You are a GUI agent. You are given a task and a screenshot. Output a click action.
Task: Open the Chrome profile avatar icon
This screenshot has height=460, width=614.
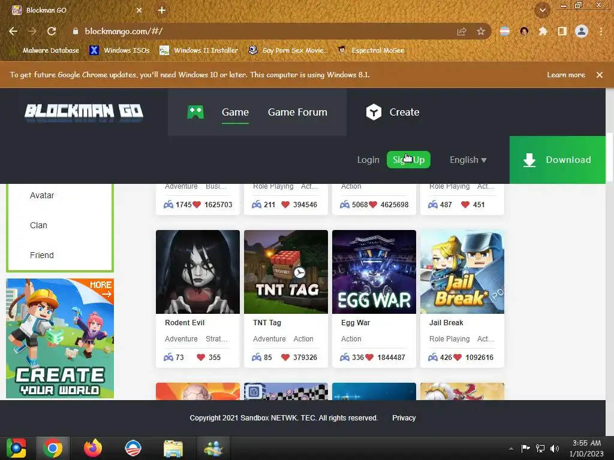tap(582, 31)
